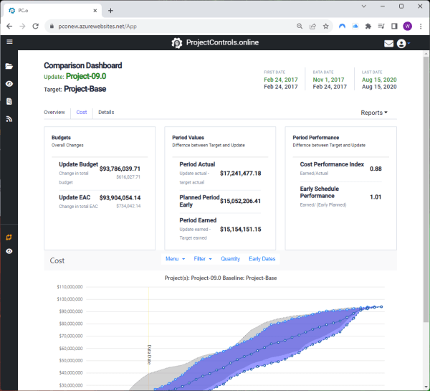The height and width of the screenshot is (391, 430).
Task: Open the user account dropdown in header
Action: click(403, 43)
